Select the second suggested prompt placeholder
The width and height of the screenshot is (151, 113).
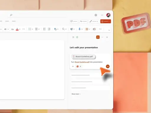click(90, 82)
